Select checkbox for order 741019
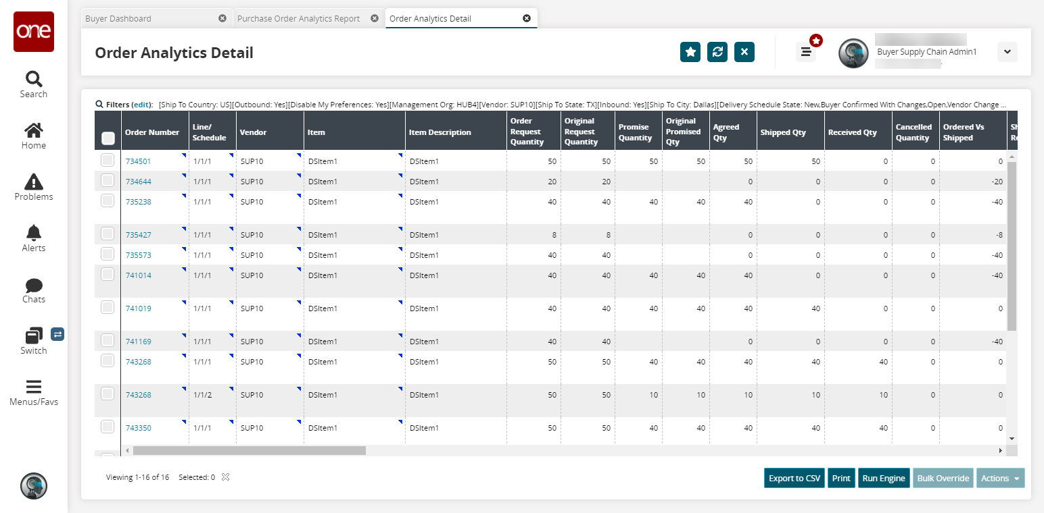1044x513 pixels. coord(108,307)
